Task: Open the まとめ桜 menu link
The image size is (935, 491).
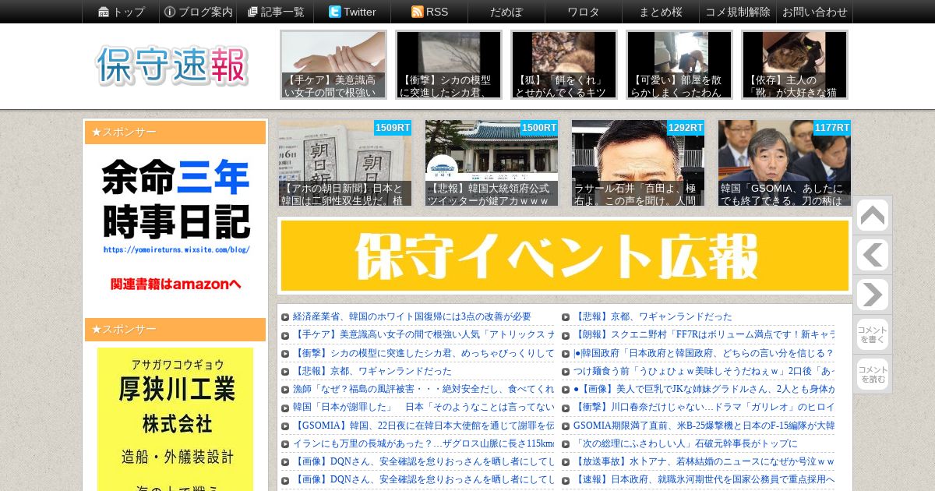Action: (661, 12)
